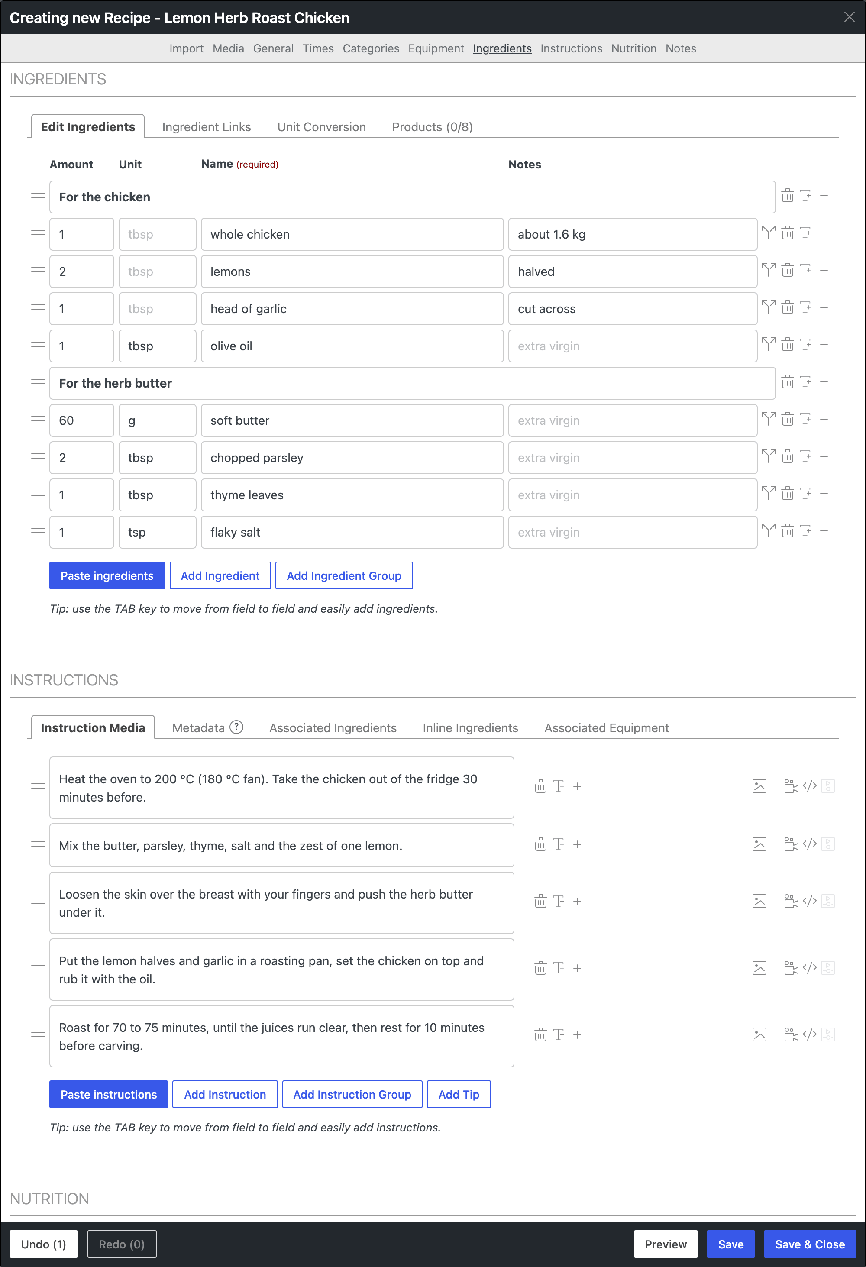Image resolution: width=866 pixels, height=1267 pixels.
Task: Edit the amount field for soft butter
Action: (82, 420)
